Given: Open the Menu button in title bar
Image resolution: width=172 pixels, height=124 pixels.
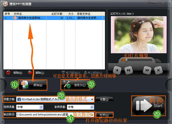Looking at the screenshot, I should click(153, 3).
